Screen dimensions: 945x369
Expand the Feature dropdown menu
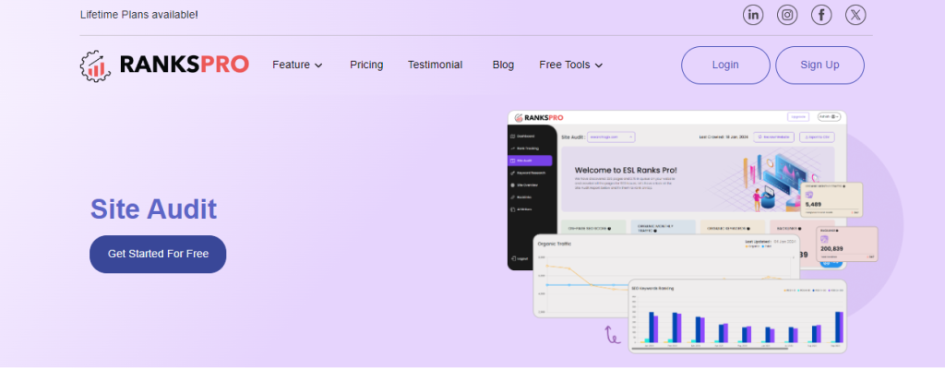click(x=297, y=65)
